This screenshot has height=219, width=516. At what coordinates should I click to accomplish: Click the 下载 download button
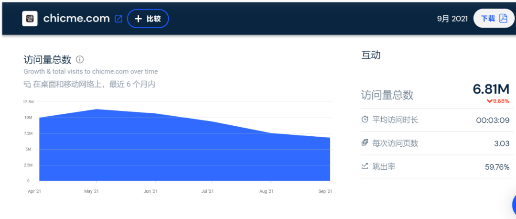click(x=488, y=19)
